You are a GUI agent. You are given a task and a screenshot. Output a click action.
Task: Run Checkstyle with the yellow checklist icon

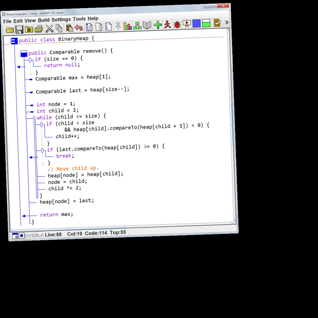[x=217, y=22]
